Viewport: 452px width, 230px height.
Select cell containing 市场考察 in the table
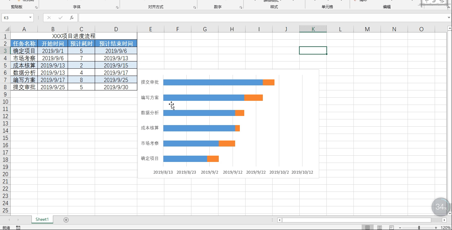tap(24, 58)
